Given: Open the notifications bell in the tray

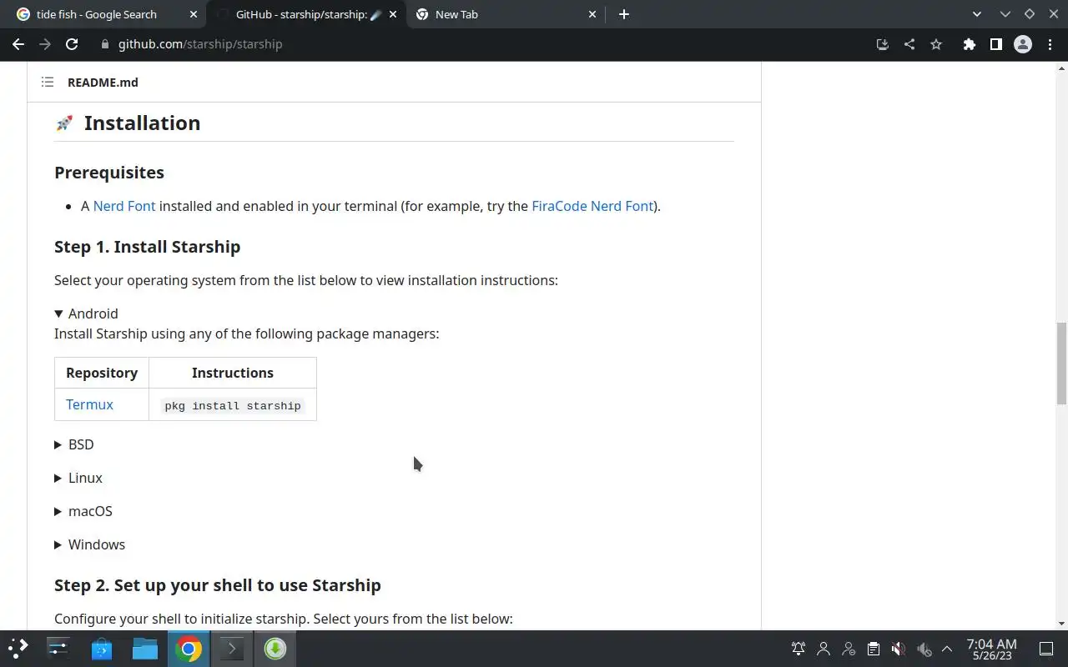Looking at the screenshot, I should pyautogui.click(x=798, y=649).
